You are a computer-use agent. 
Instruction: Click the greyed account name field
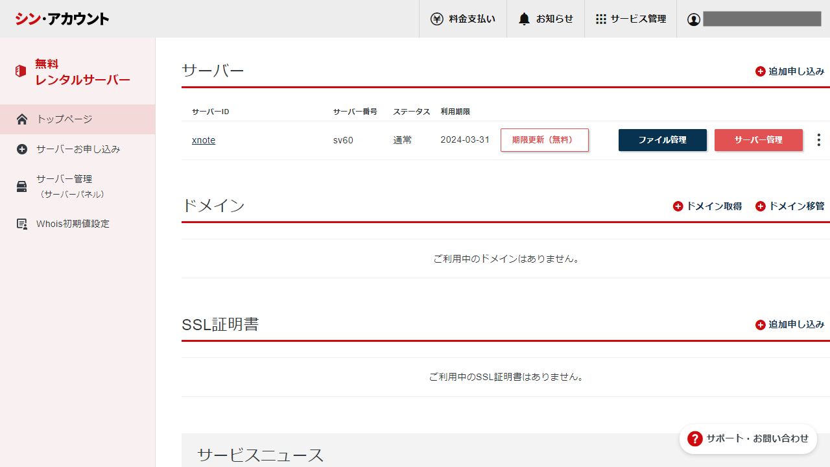point(762,19)
